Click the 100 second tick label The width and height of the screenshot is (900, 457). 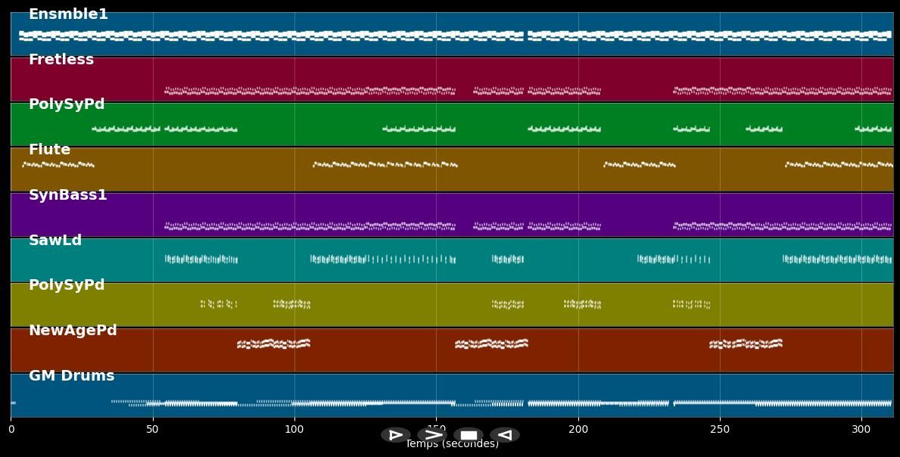point(294,429)
